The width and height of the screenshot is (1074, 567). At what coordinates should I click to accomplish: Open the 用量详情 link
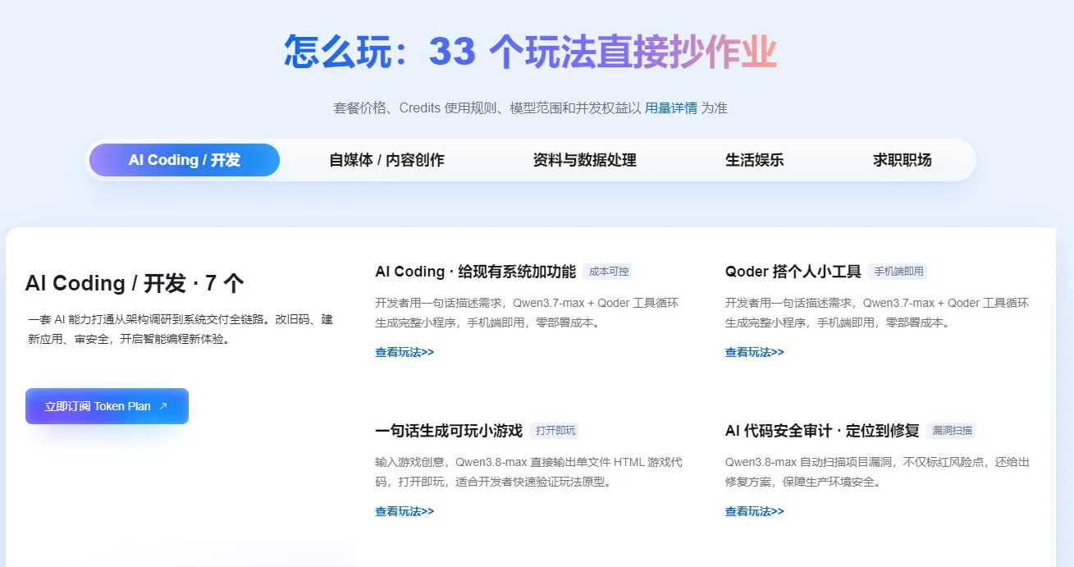point(670,108)
